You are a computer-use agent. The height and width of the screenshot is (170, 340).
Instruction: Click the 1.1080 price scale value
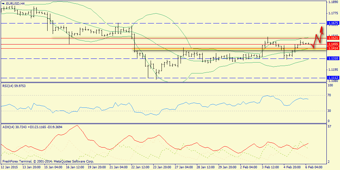point(334,81)
